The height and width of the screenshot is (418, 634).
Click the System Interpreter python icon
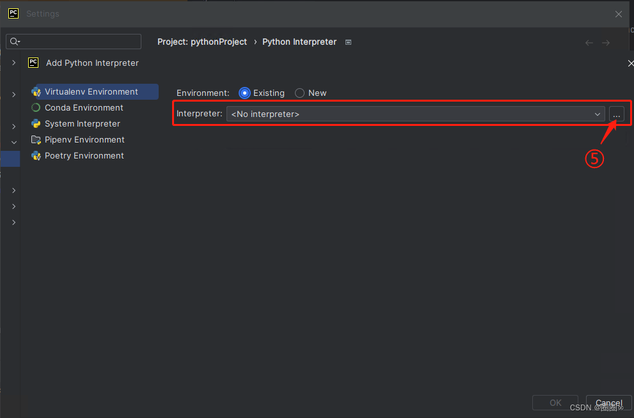click(36, 123)
